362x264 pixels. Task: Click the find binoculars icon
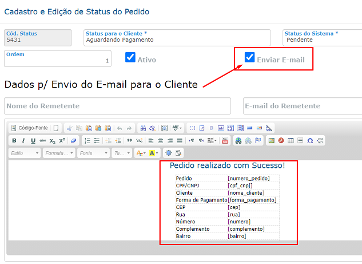tap(143, 128)
